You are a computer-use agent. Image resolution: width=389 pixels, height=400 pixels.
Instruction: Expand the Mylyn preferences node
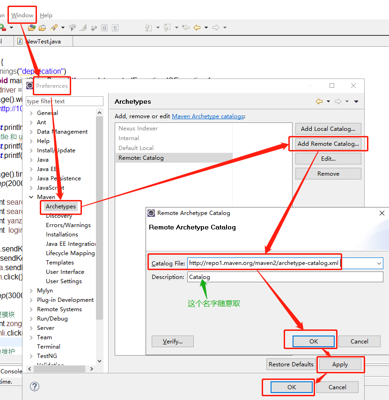coord(31,291)
